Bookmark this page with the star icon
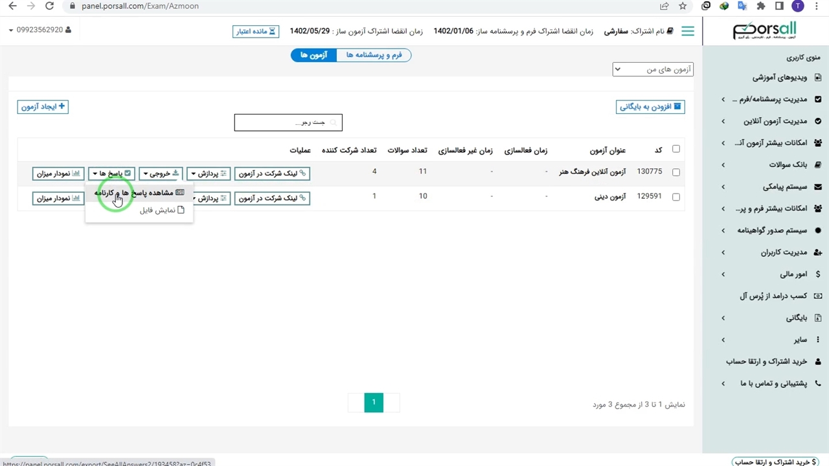829x466 pixels. point(683,6)
